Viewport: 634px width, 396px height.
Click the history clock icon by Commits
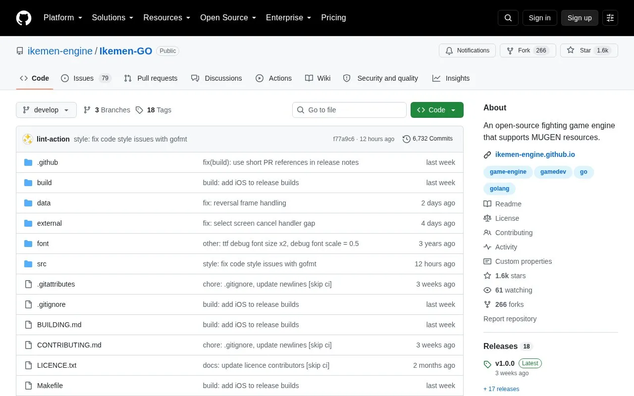click(x=407, y=139)
